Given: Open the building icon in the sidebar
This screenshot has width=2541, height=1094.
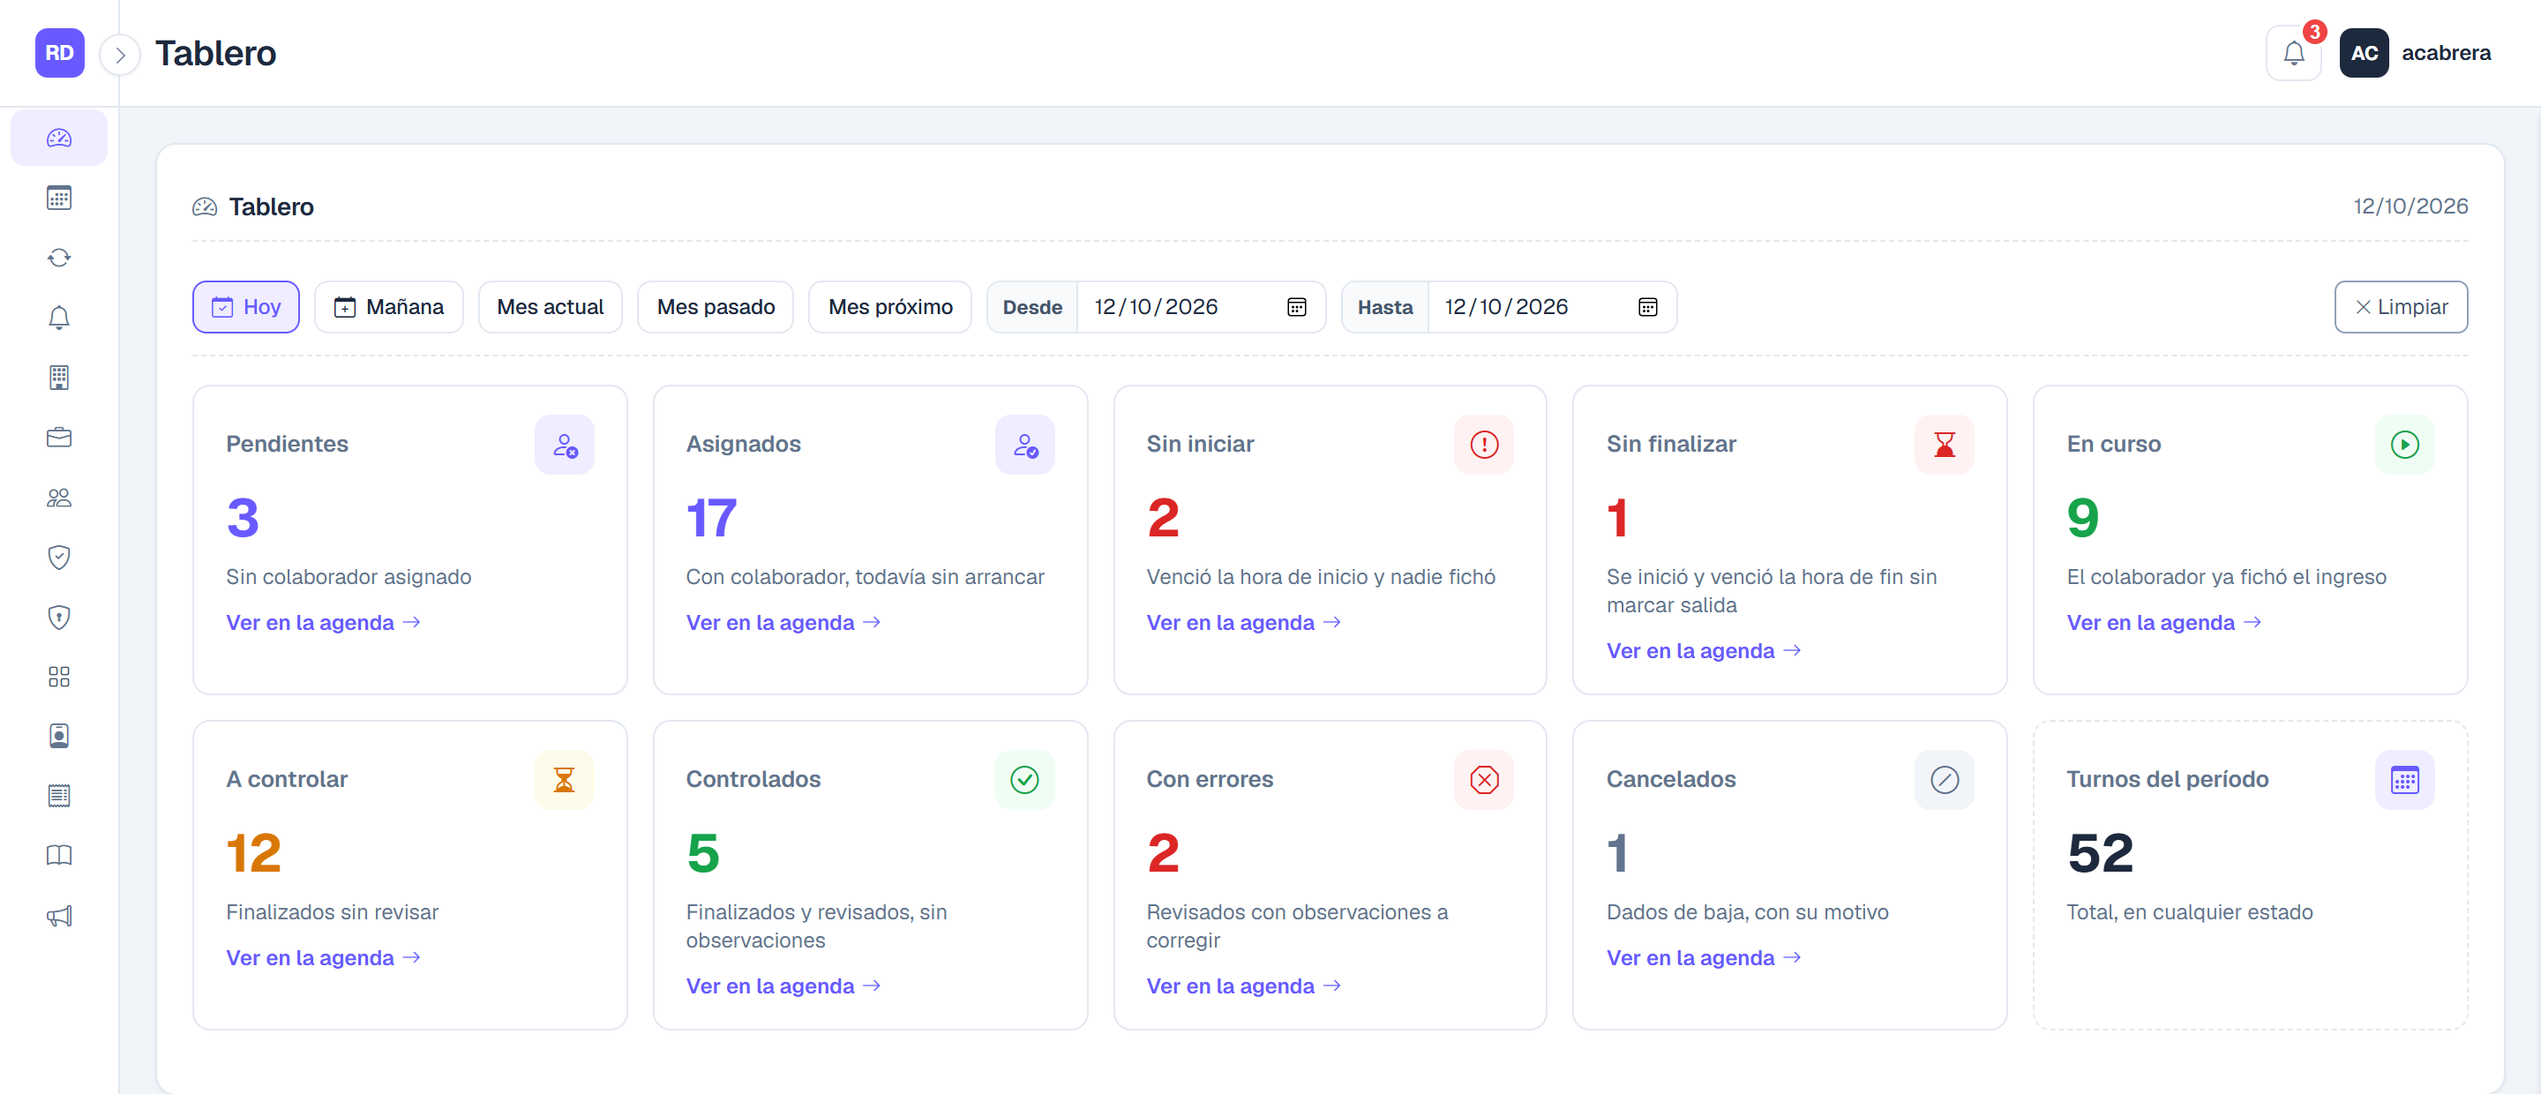Looking at the screenshot, I should (x=59, y=378).
